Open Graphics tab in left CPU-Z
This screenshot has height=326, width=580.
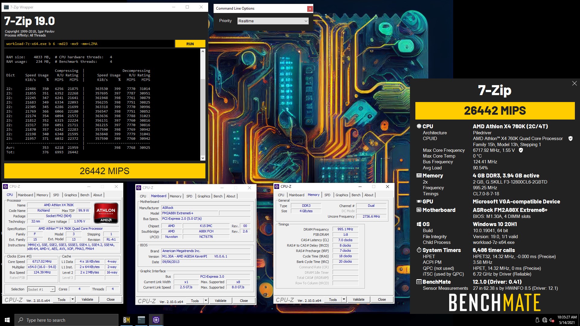tap(71, 195)
